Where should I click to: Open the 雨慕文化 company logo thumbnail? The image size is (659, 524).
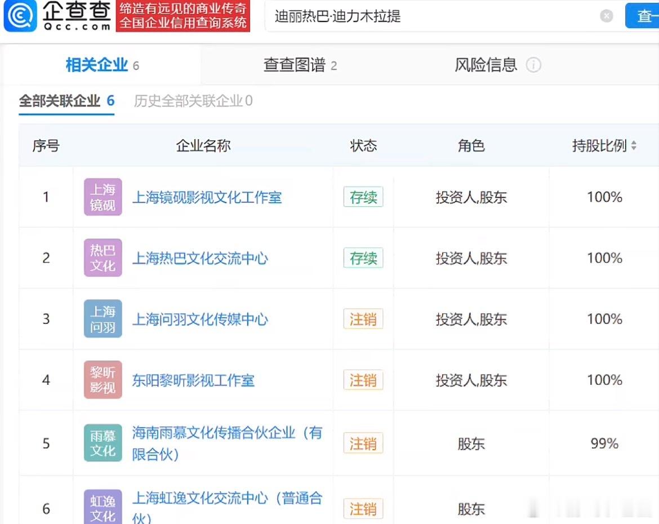tap(103, 443)
